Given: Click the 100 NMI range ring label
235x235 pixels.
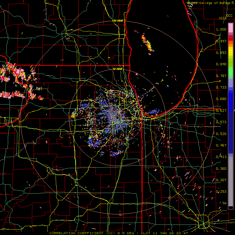Looking at the screenshot, I should point(117,21).
